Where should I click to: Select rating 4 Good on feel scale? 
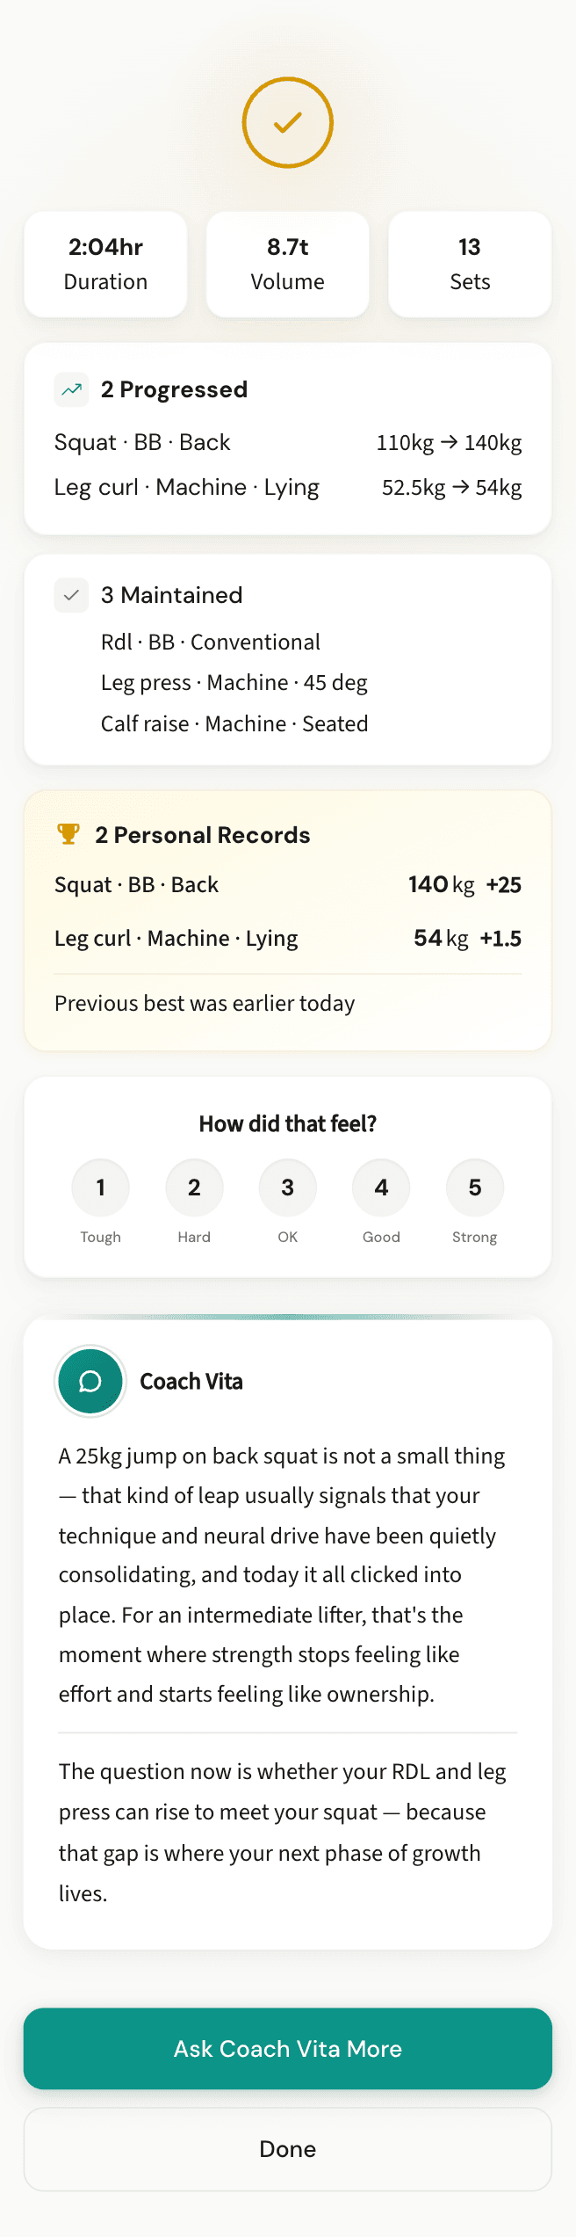pos(381,1187)
